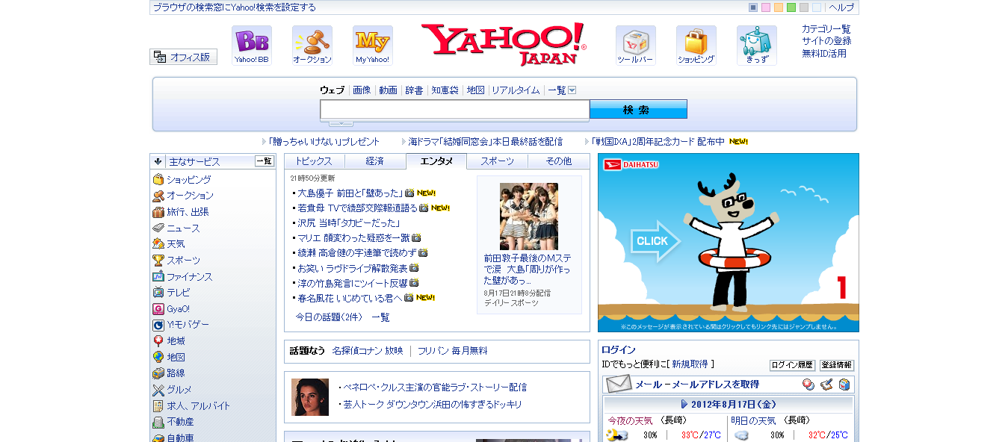
Task: Open the My Yahoo! icon
Action: click(x=373, y=46)
